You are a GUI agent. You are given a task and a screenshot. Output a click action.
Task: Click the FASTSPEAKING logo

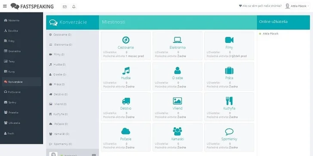[x=32, y=6]
